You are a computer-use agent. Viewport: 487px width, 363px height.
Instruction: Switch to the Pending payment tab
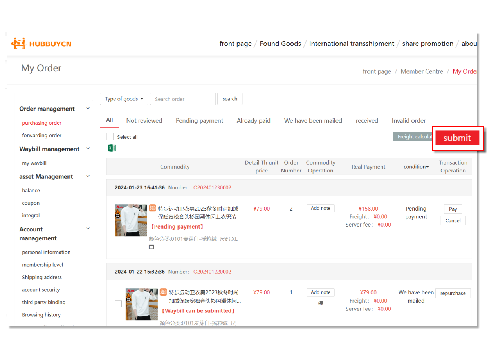tap(199, 121)
